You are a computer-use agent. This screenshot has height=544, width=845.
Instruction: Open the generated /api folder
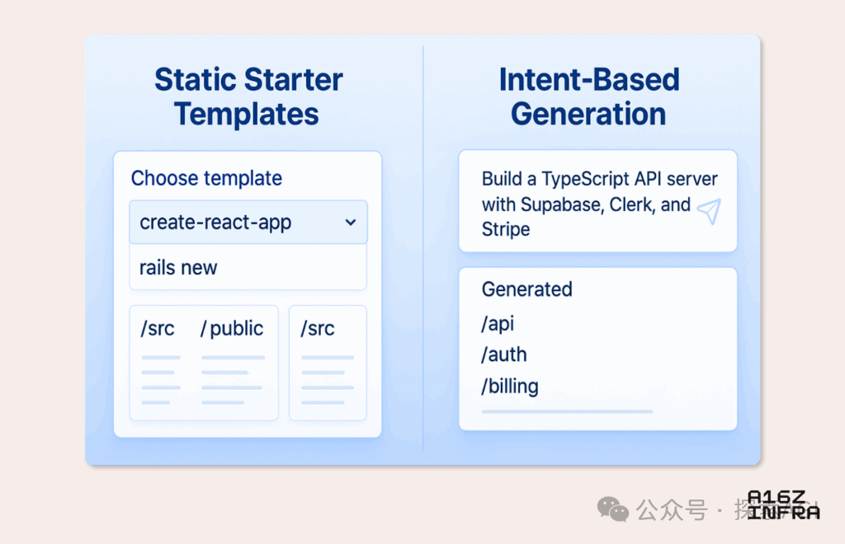coord(498,324)
